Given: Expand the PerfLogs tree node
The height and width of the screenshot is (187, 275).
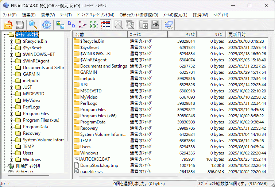Looking at the screenshot, I should coord(11,107).
